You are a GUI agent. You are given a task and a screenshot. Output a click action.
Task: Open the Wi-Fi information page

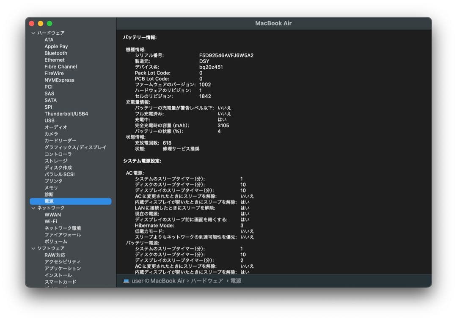(x=52, y=221)
